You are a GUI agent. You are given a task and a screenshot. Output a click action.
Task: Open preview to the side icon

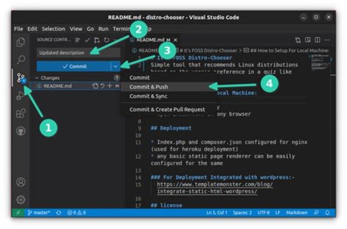307,40
